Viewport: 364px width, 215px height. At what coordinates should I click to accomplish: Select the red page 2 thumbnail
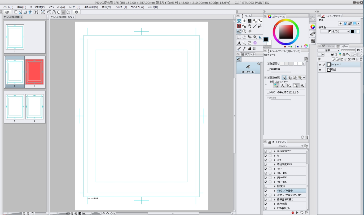[34, 72]
